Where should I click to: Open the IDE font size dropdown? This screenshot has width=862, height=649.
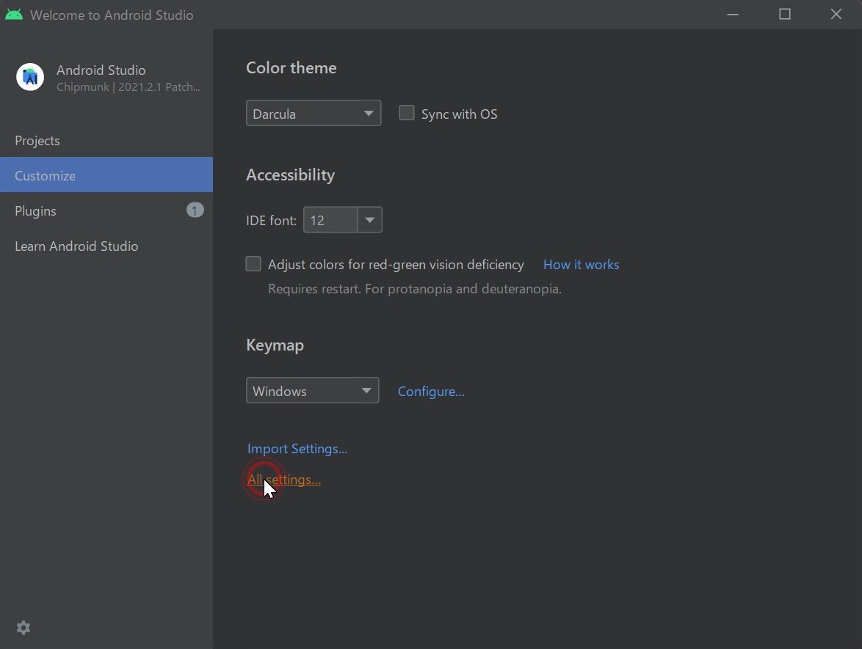pyautogui.click(x=370, y=219)
